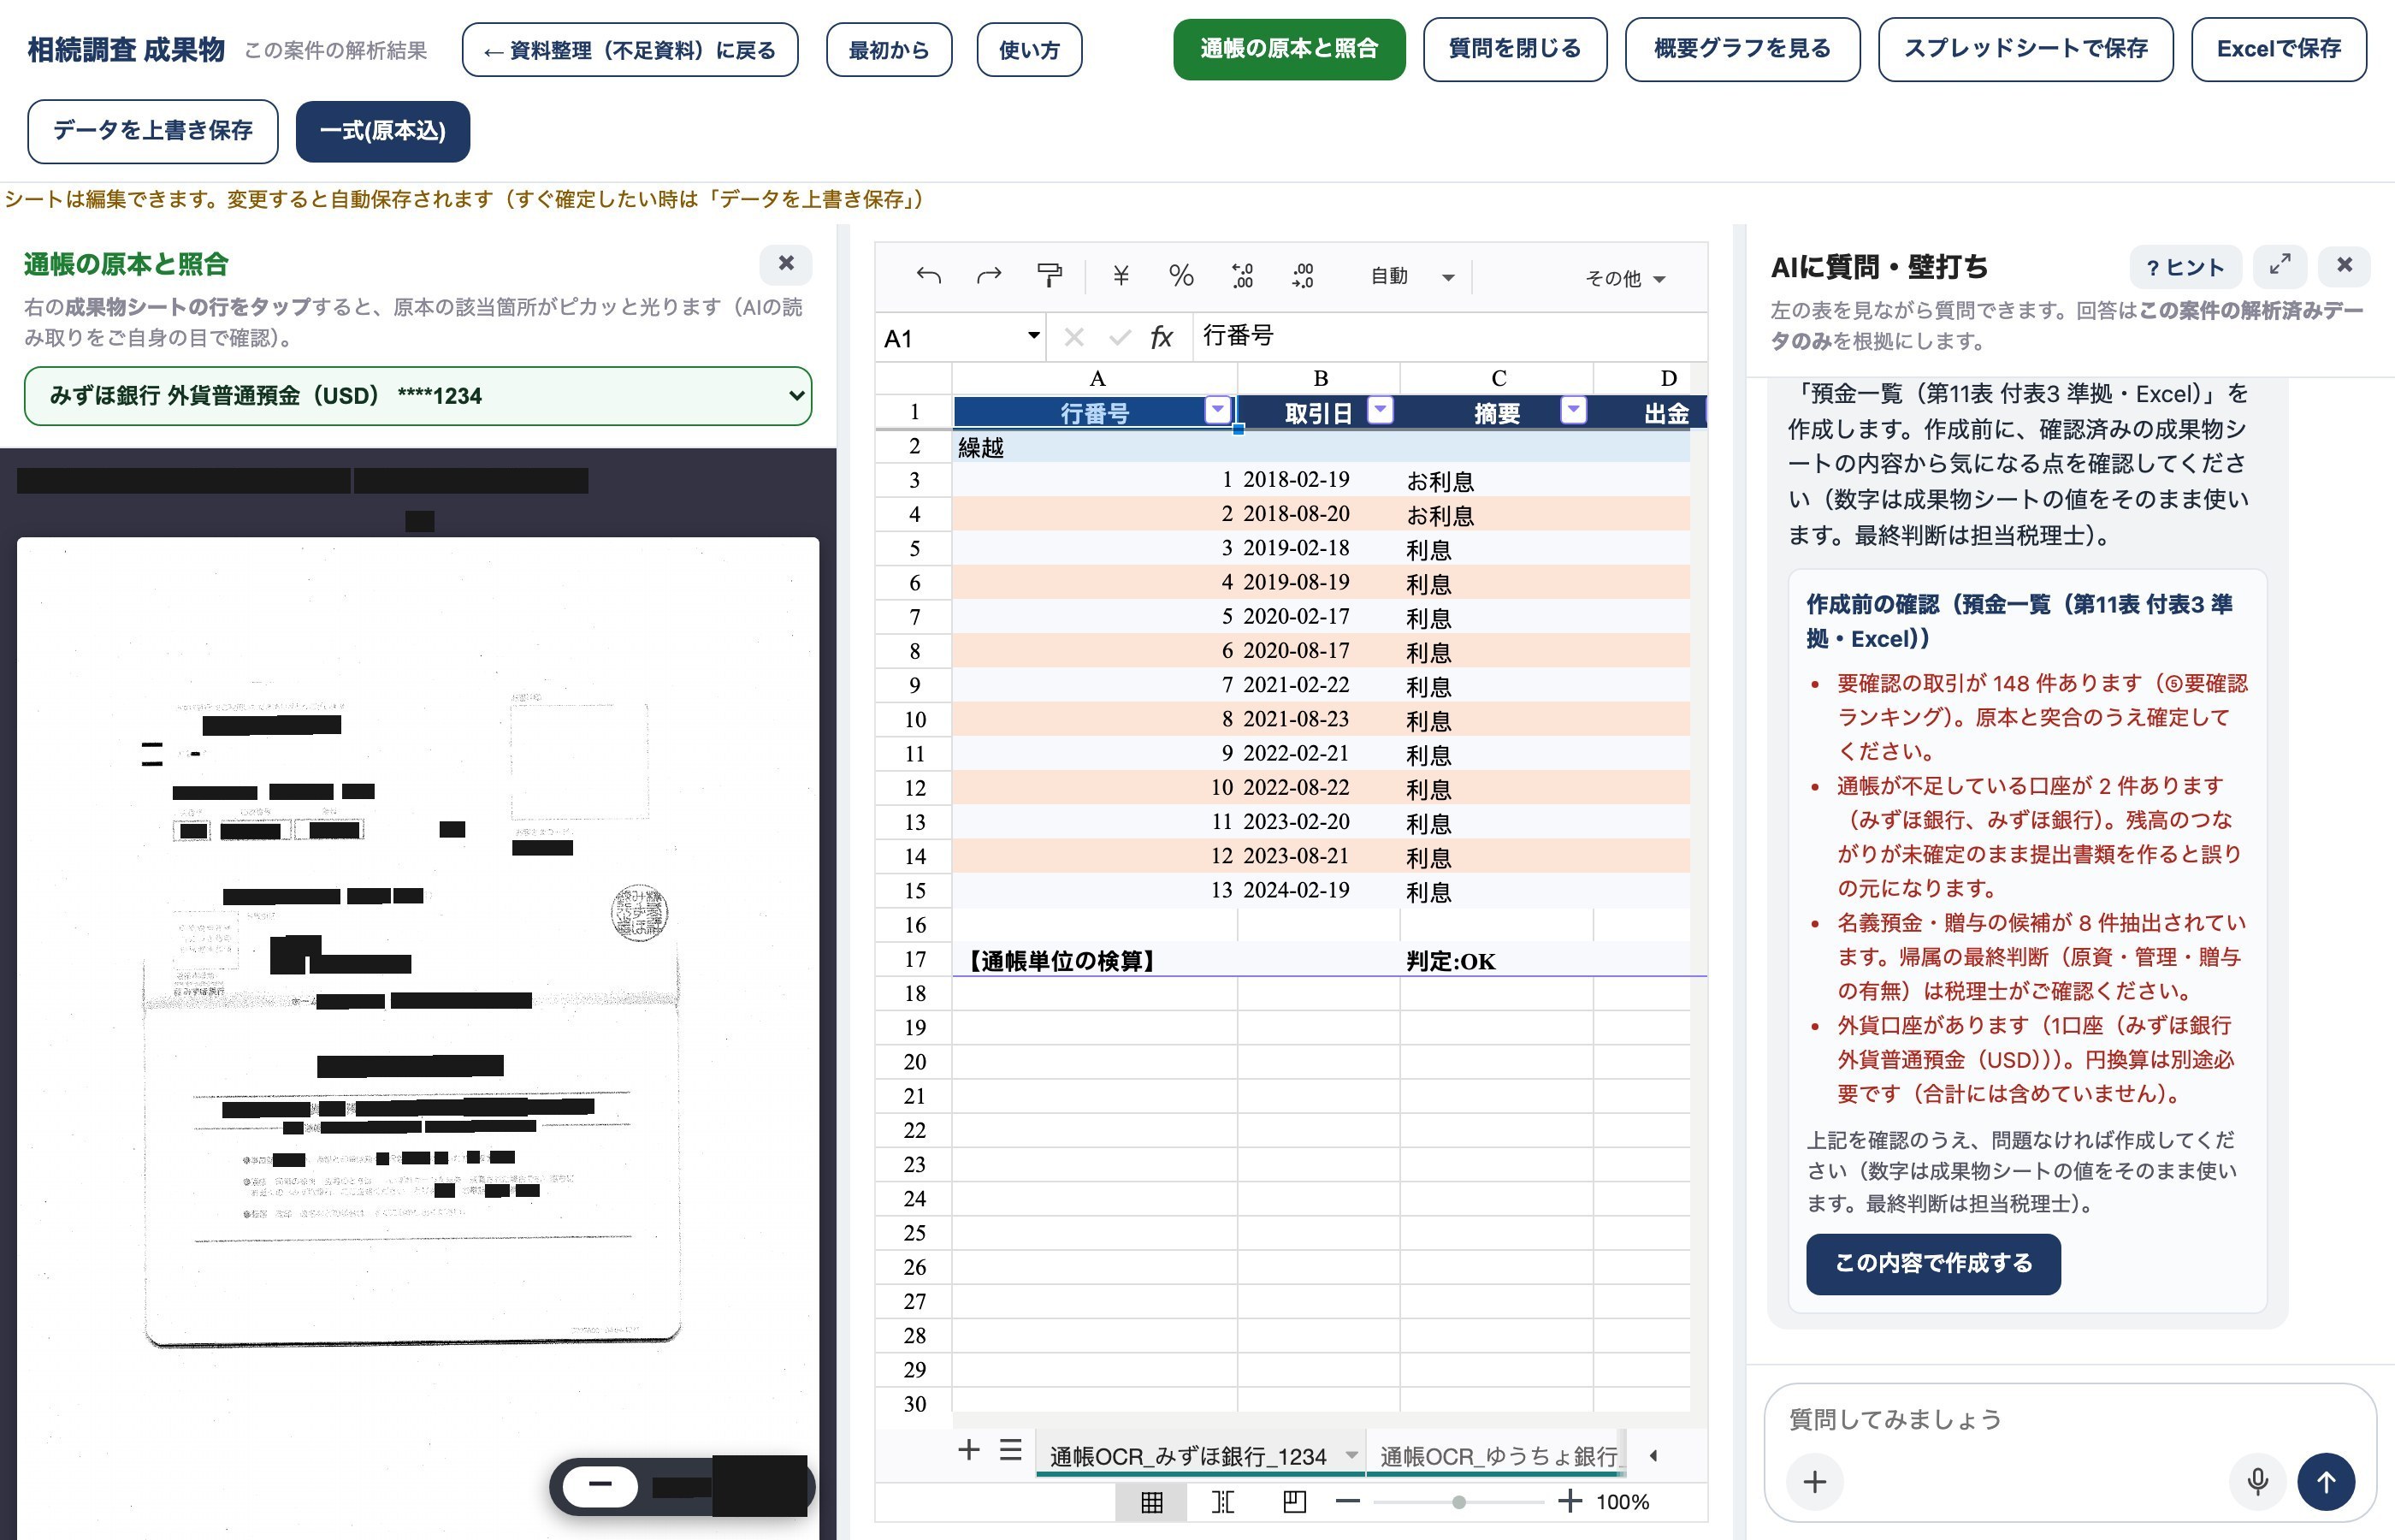Add a new sheet tab

(967, 1450)
